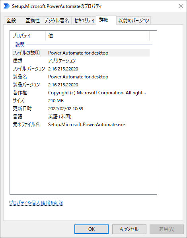Select the ファイル バージョン row
Screen dimensions: 187x238
[x=81, y=69]
